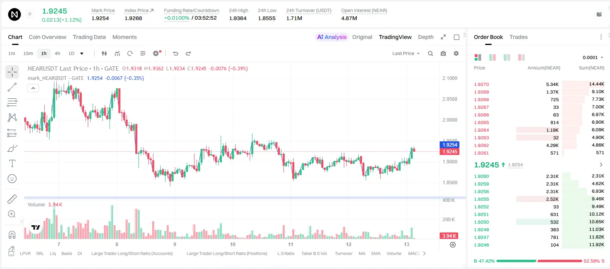Select the 1.9270 ask price row
610x269 pixels.
coord(539,84)
